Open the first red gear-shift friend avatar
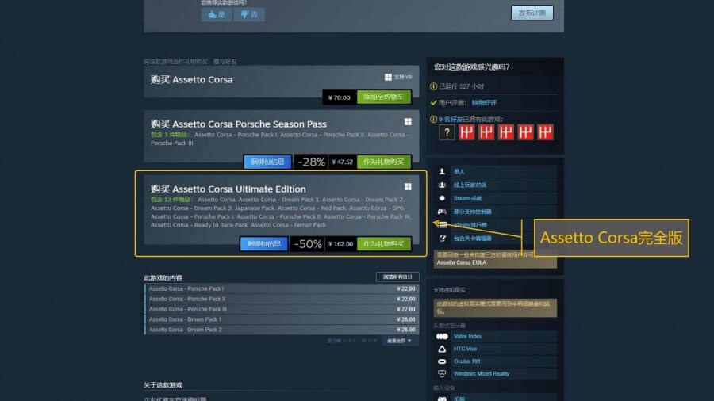The image size is (714, 401). click(x=466, y=132)
